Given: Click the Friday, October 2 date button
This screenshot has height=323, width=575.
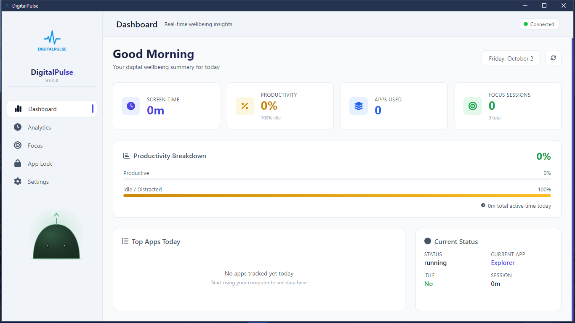Looking at the screenshot, I should click(511, 58).
